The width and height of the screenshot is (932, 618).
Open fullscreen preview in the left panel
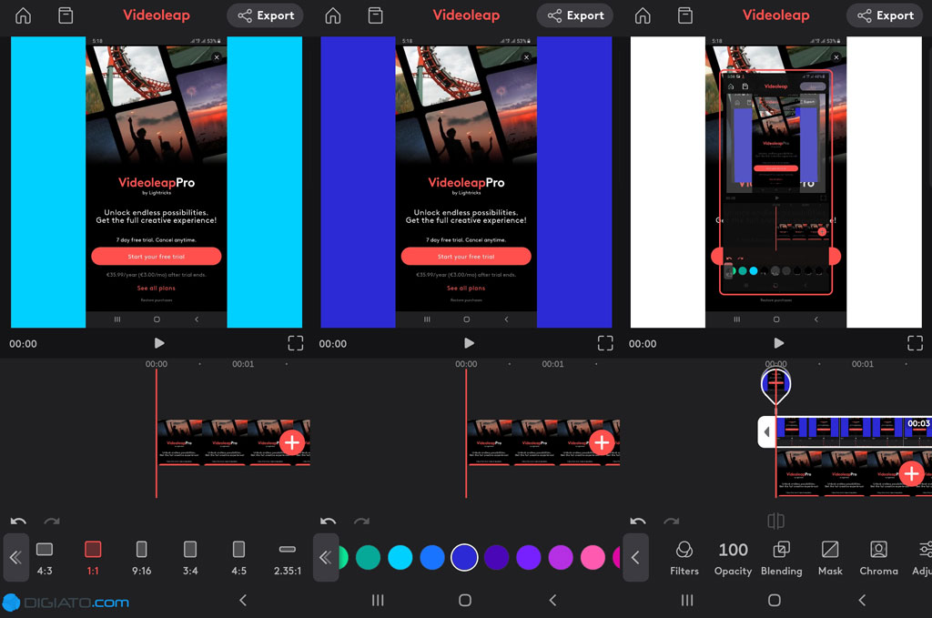[x=296, y=343]
